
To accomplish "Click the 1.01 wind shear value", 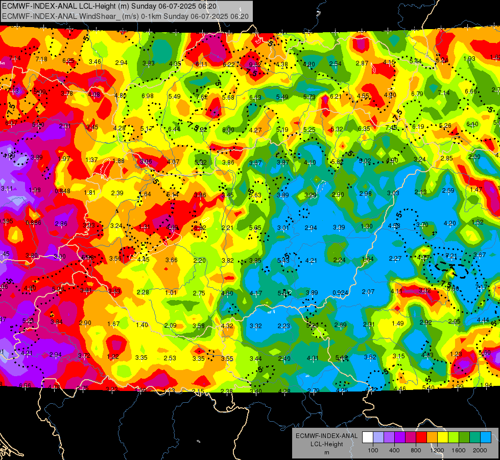I will pos(171,293).
